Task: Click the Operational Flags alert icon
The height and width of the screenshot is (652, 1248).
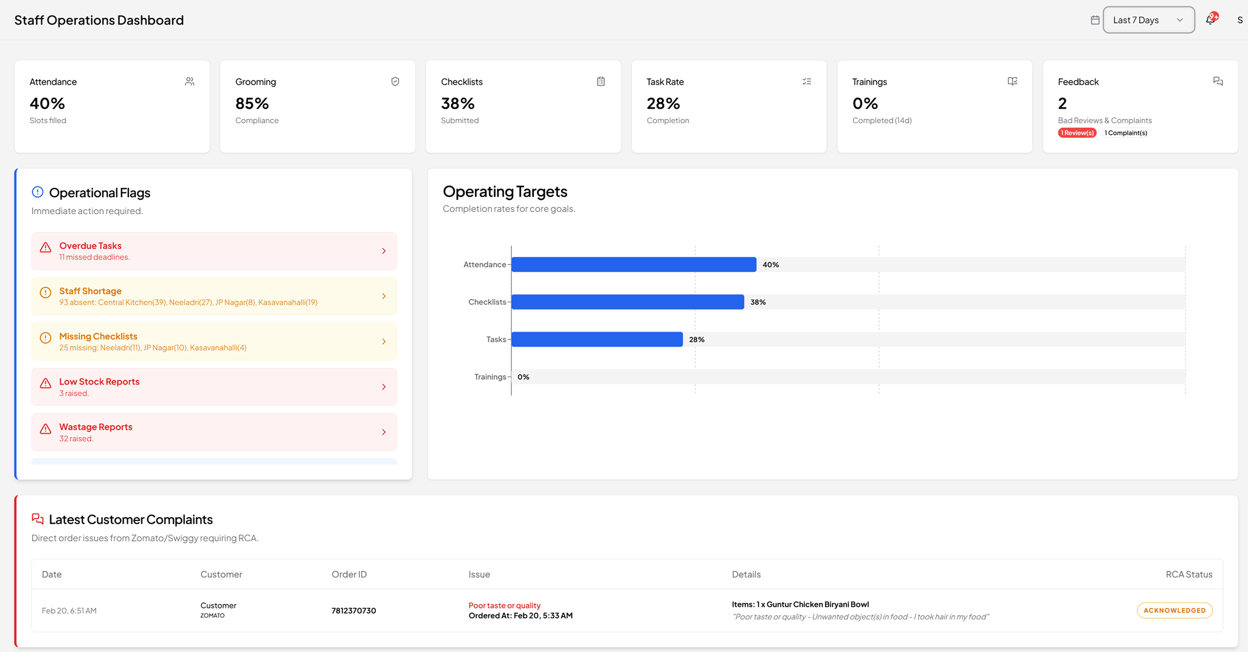Action: pyautogui.click(x=37, y=191)
